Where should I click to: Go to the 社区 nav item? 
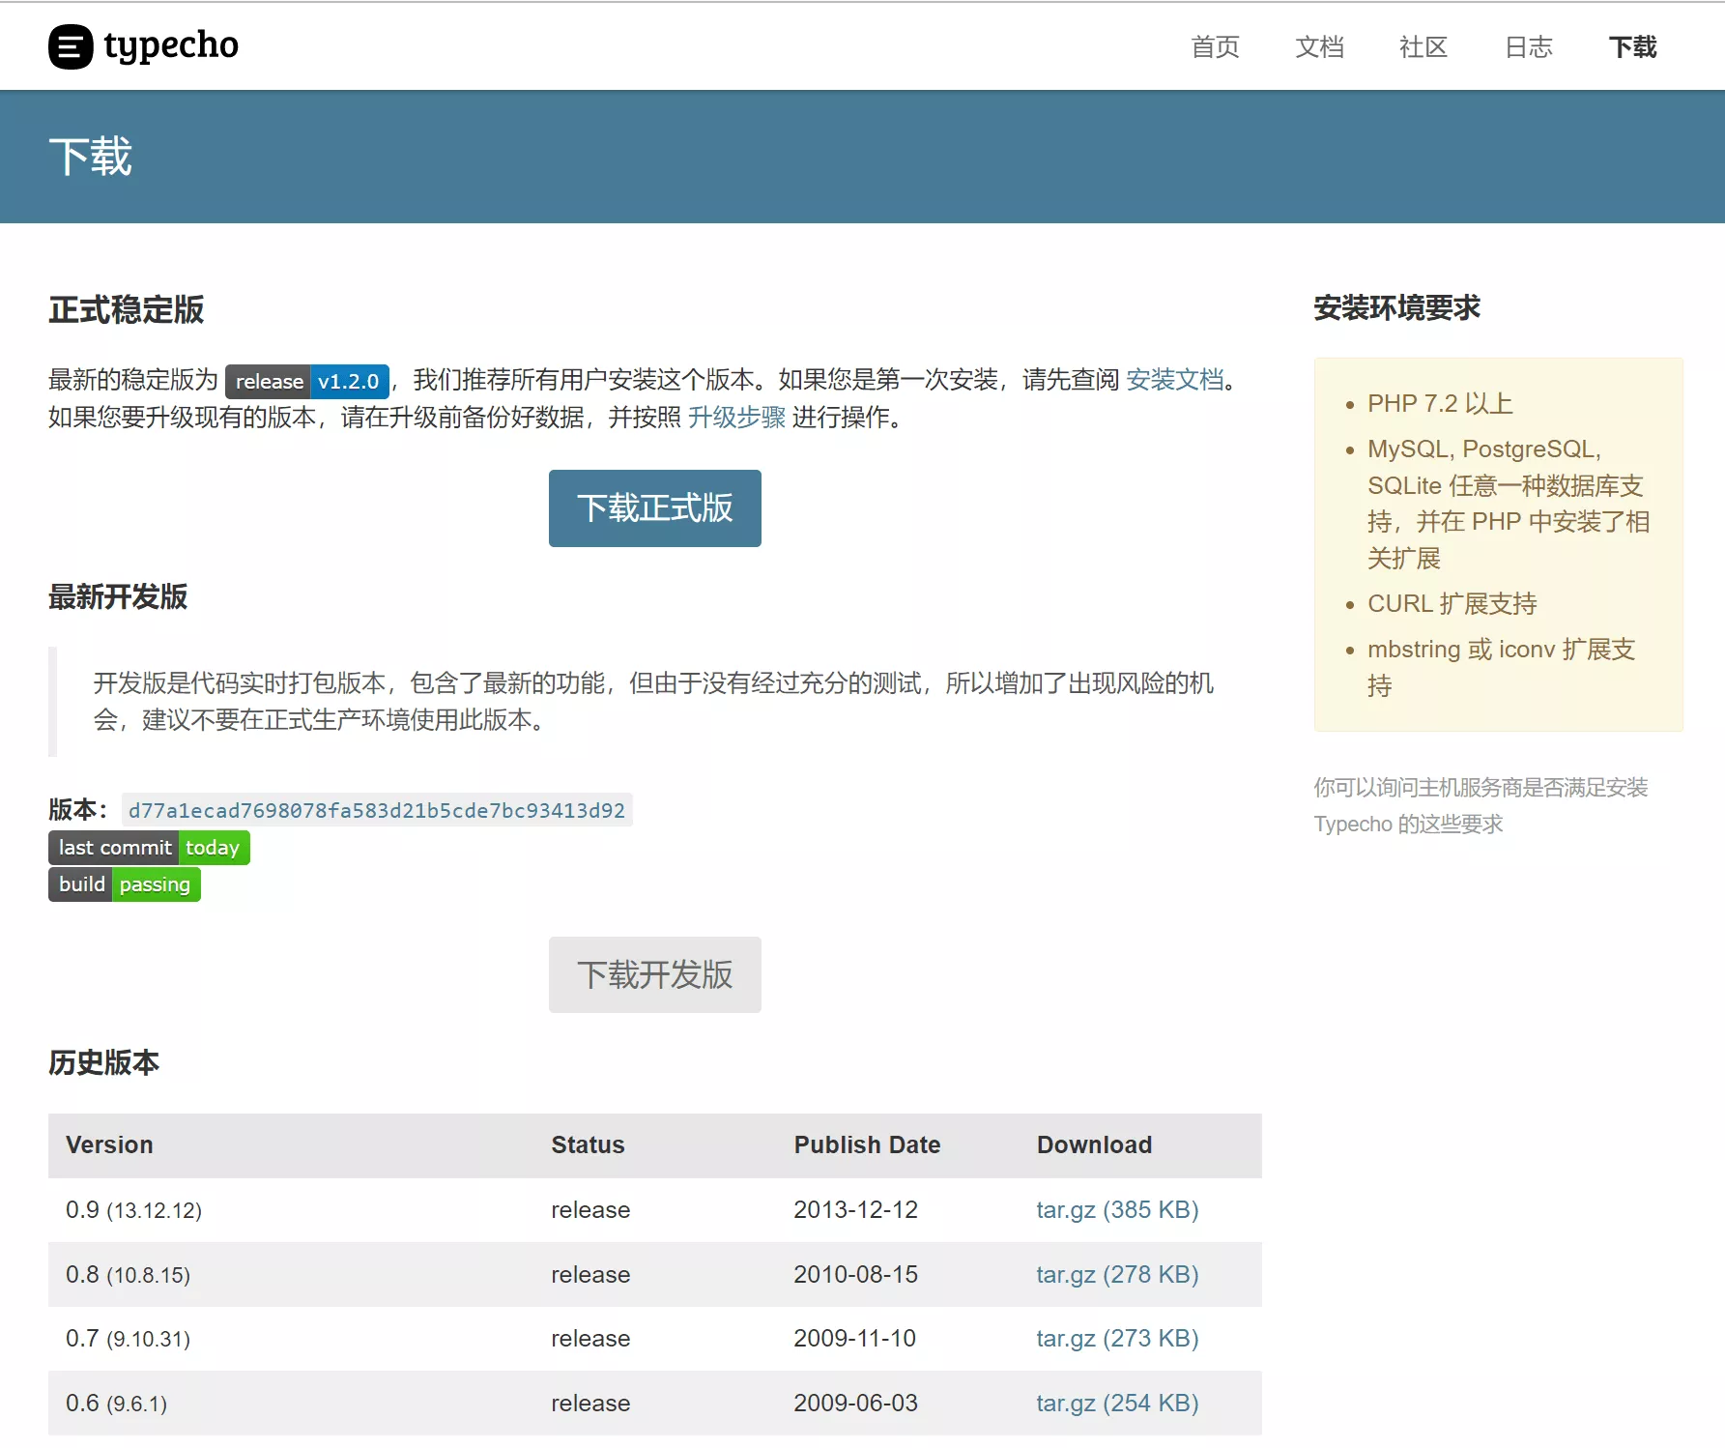coord(1423,47)
